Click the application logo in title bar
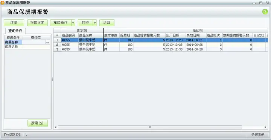The width and height of the screenshot is (271, 140). coord(3,3)
